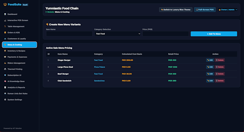Click the AI Knowledge Base brain icon
Image resolution: width=244 pixels, height=132 pixels.
click(5, 81)
